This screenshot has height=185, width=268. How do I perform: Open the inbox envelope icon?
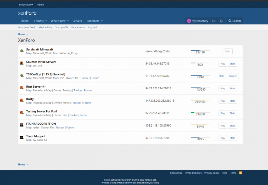(214, 21)
